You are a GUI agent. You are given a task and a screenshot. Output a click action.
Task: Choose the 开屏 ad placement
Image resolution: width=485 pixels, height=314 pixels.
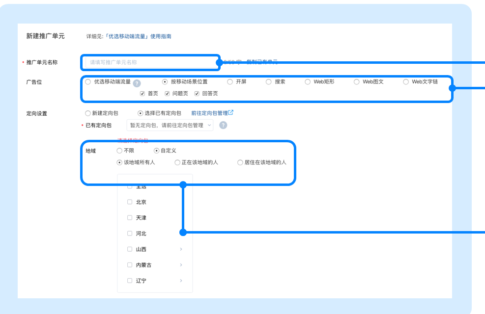tap(230, 82)
